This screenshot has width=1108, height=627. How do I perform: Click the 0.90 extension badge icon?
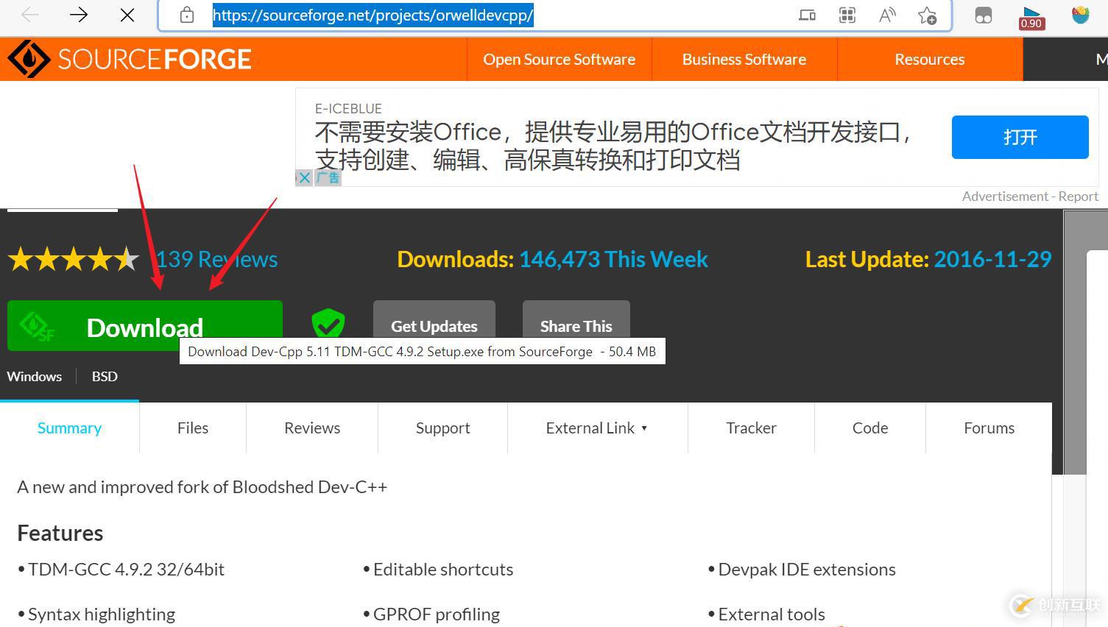[x=1031, y=18]
